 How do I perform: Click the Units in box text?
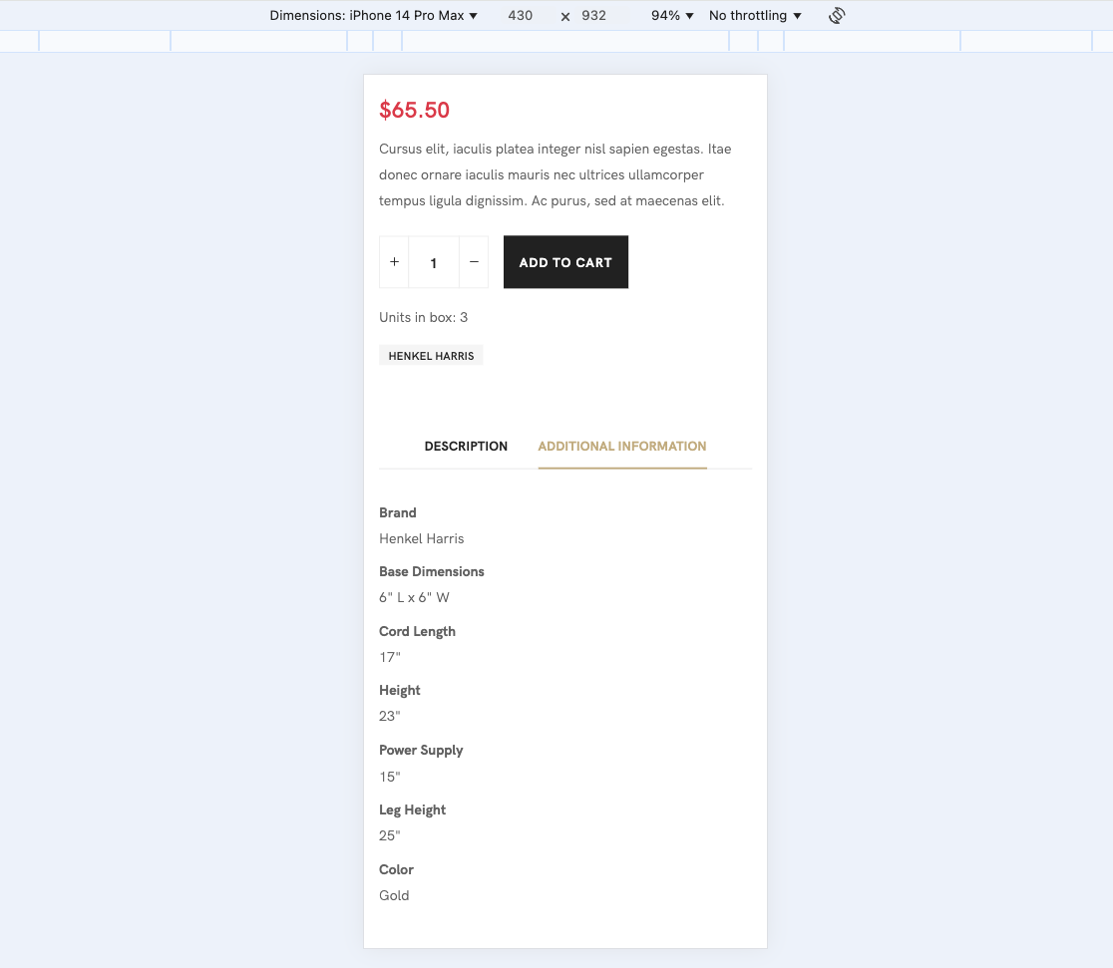coord(423,318)
